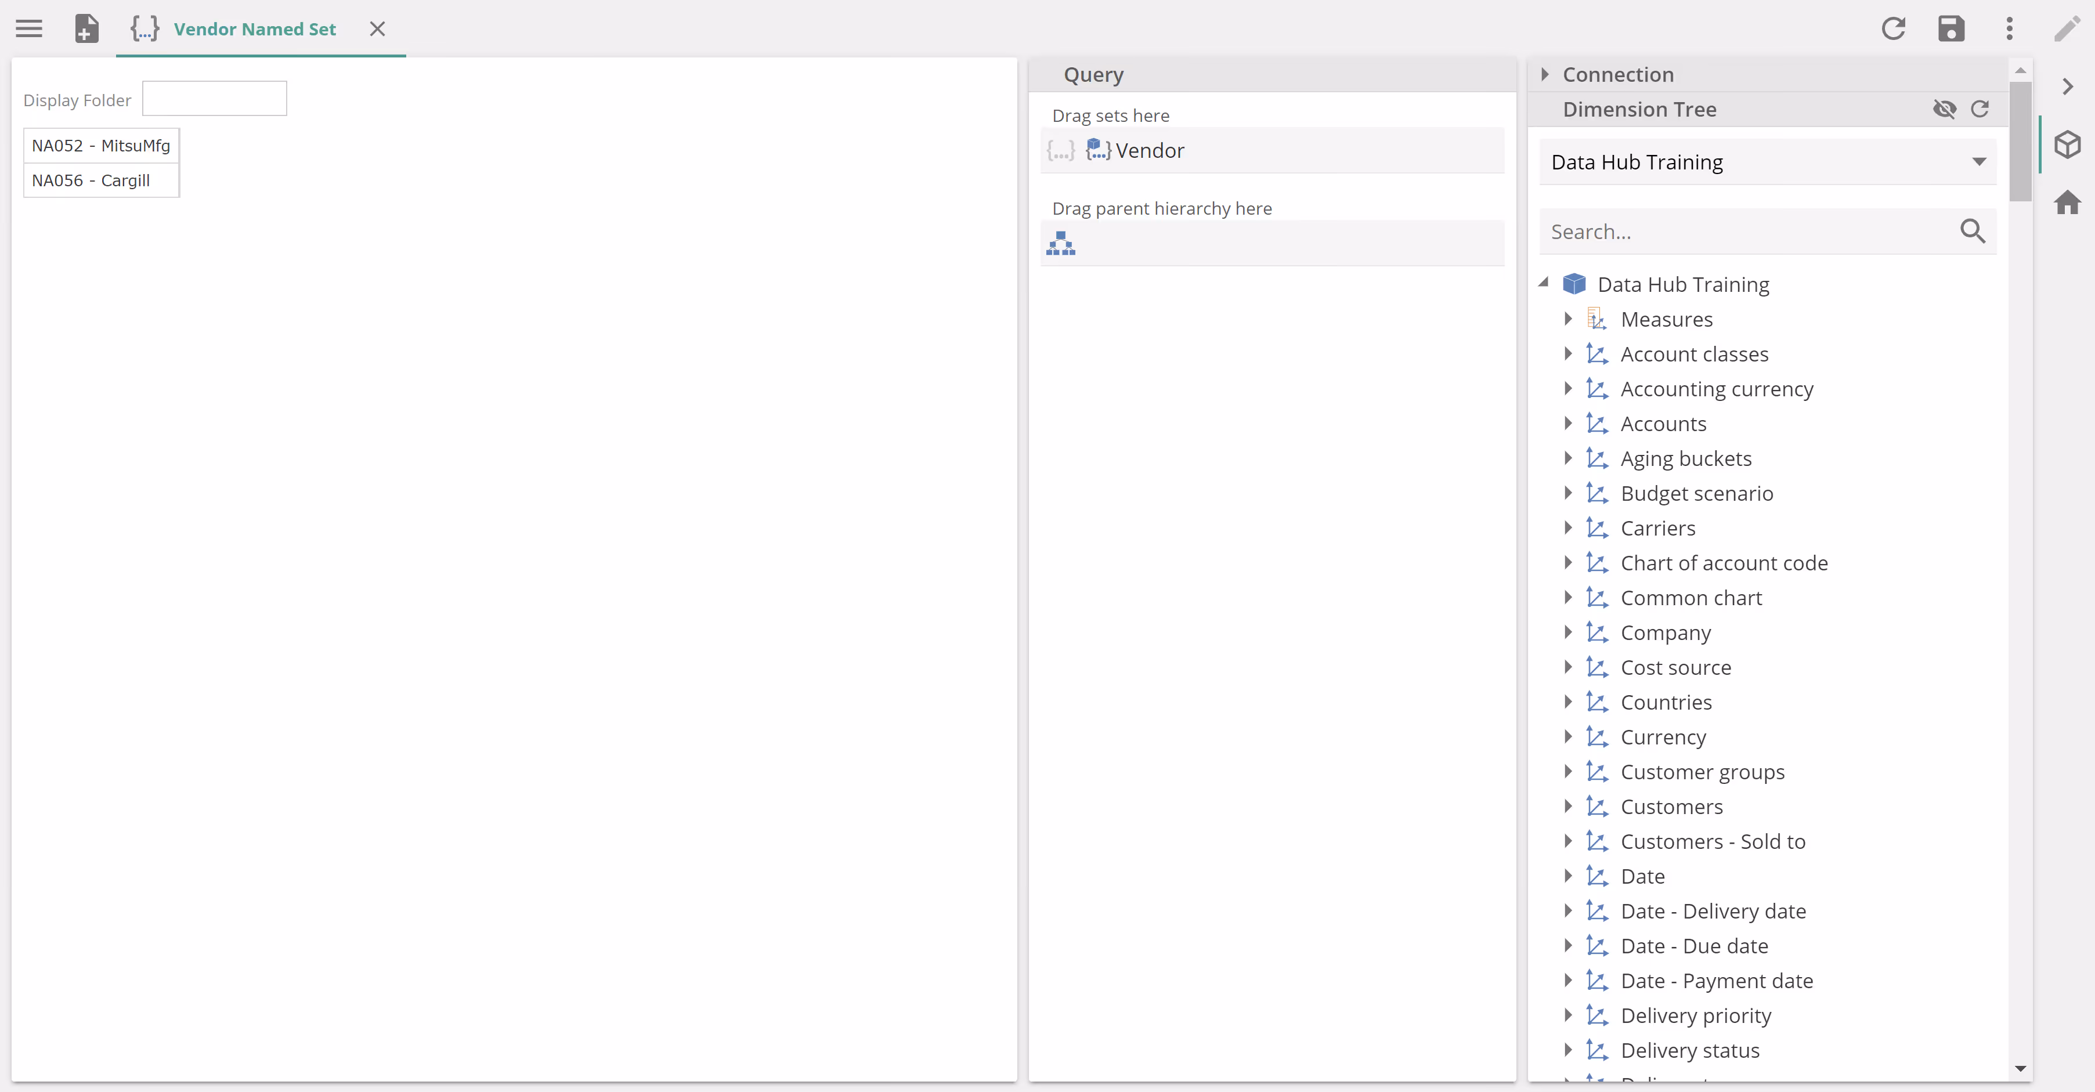Open the three-dot more options menu
2095x1092 pixels.
[x=2009, y=29]
